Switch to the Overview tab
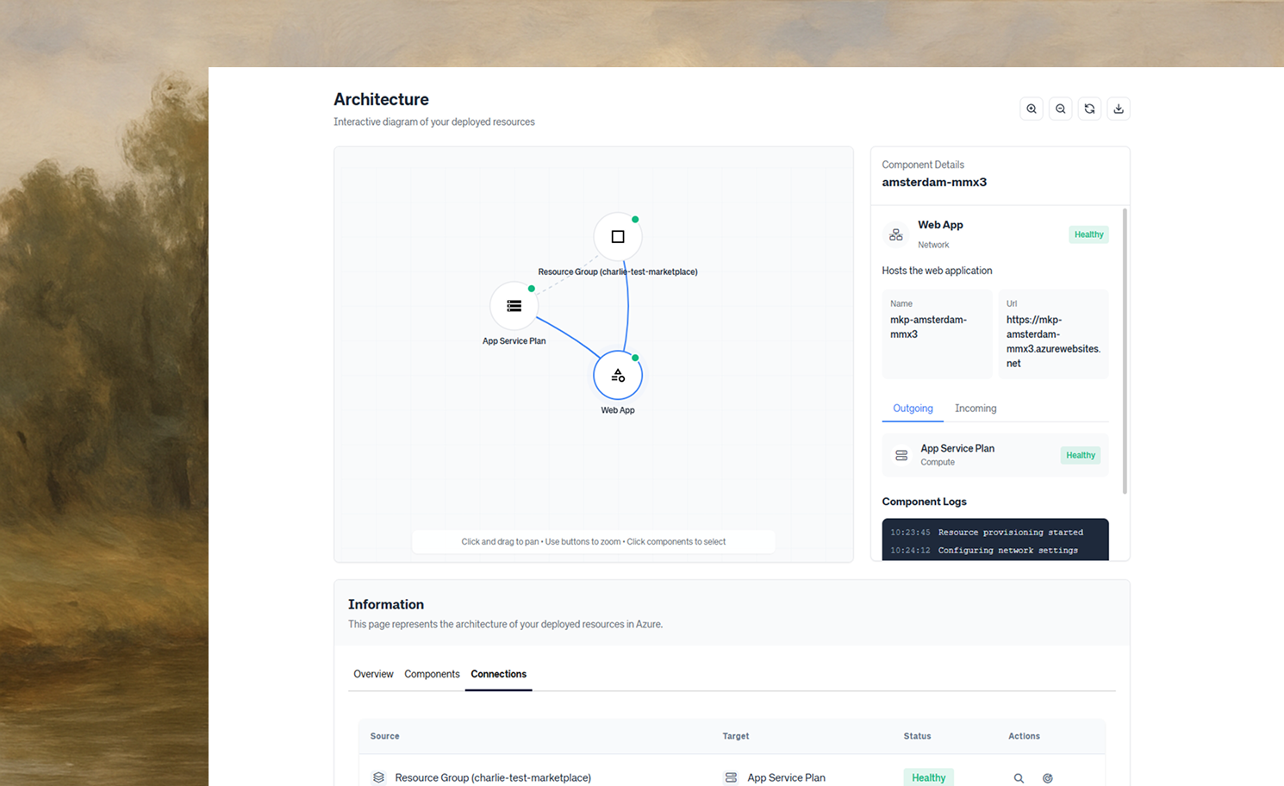 coord(373,674)
